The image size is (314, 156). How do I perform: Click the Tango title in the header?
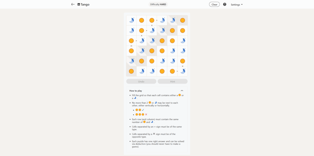tap(85, 5)
